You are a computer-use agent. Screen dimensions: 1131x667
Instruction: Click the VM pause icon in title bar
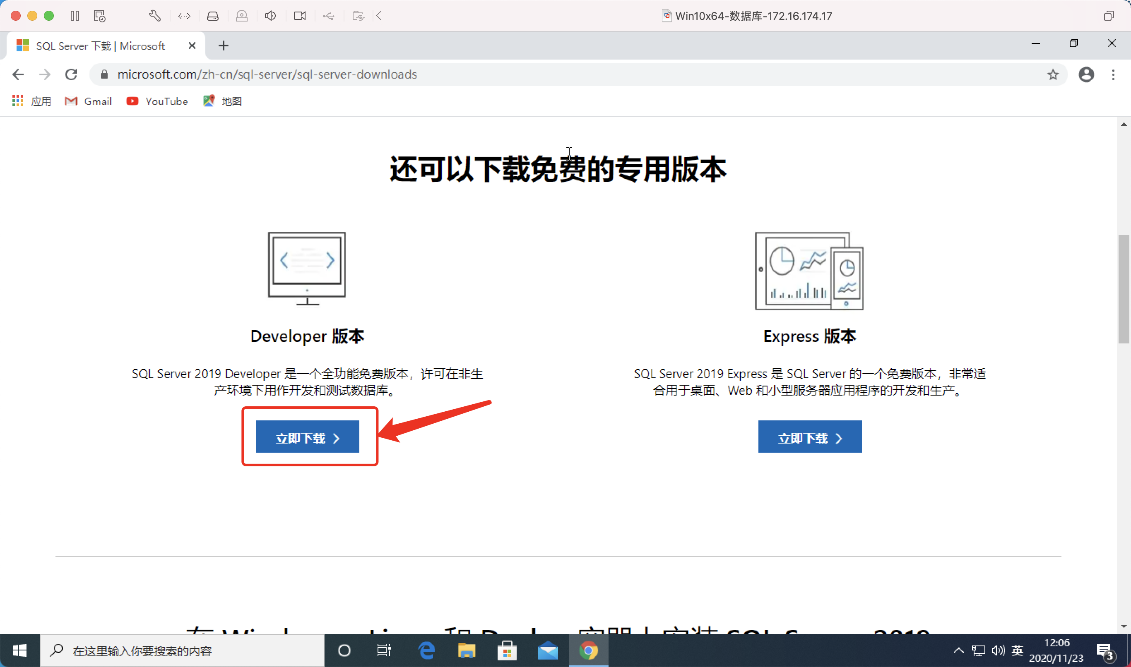75,16
